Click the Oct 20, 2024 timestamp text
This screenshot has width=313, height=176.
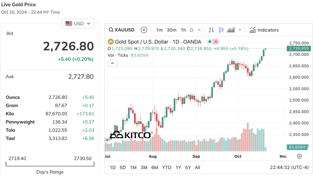31,12
